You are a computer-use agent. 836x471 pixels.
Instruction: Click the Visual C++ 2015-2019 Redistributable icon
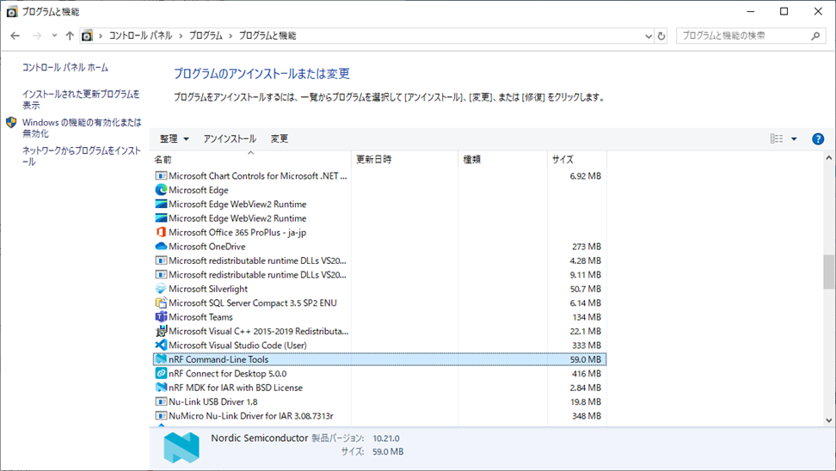point(161,331)
